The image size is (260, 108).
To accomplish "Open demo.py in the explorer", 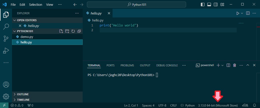I will pyautogui.click(x=27, y=37).
